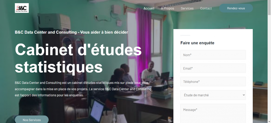Focus the Nom input field

[x=213, y=55]
